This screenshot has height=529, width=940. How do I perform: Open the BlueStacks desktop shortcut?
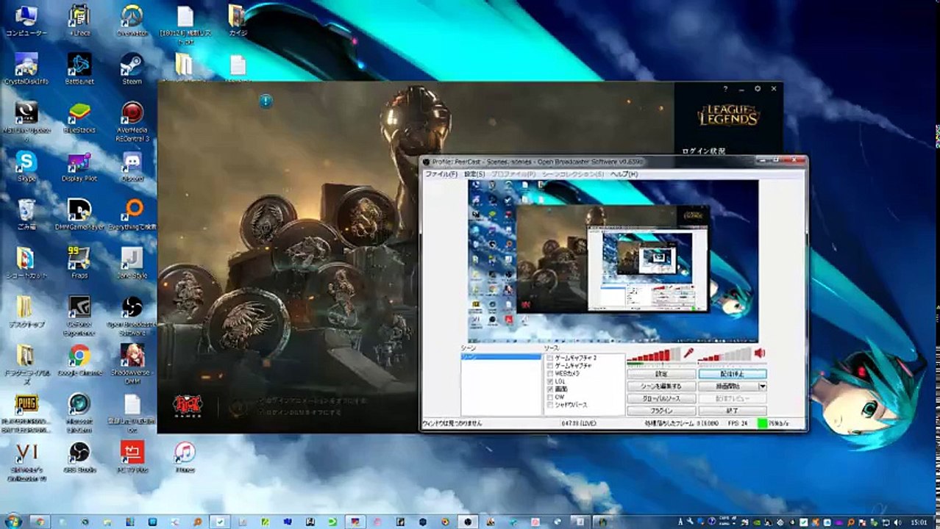coord(79,118)
